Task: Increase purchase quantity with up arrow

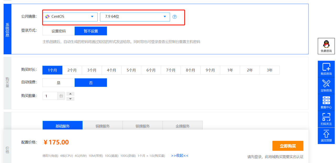Action: [70, 94]
